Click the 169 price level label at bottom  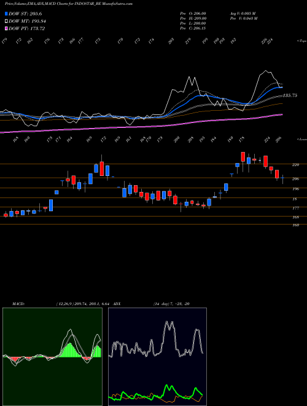[x=295, y=225]
